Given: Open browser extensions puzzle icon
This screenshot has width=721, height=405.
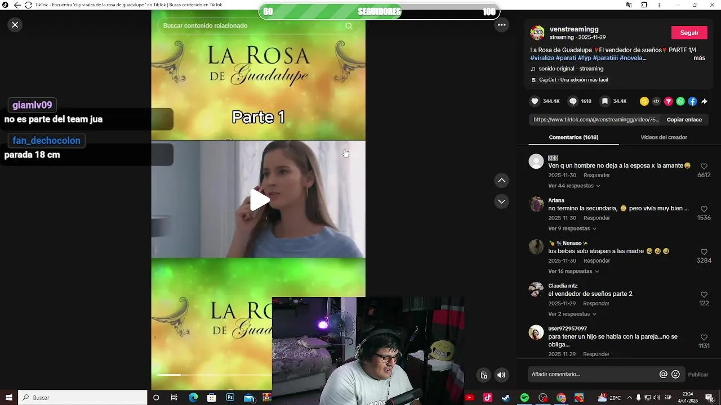Looking at the screenshot, I should pyautogui.click(x=644, y=5).
